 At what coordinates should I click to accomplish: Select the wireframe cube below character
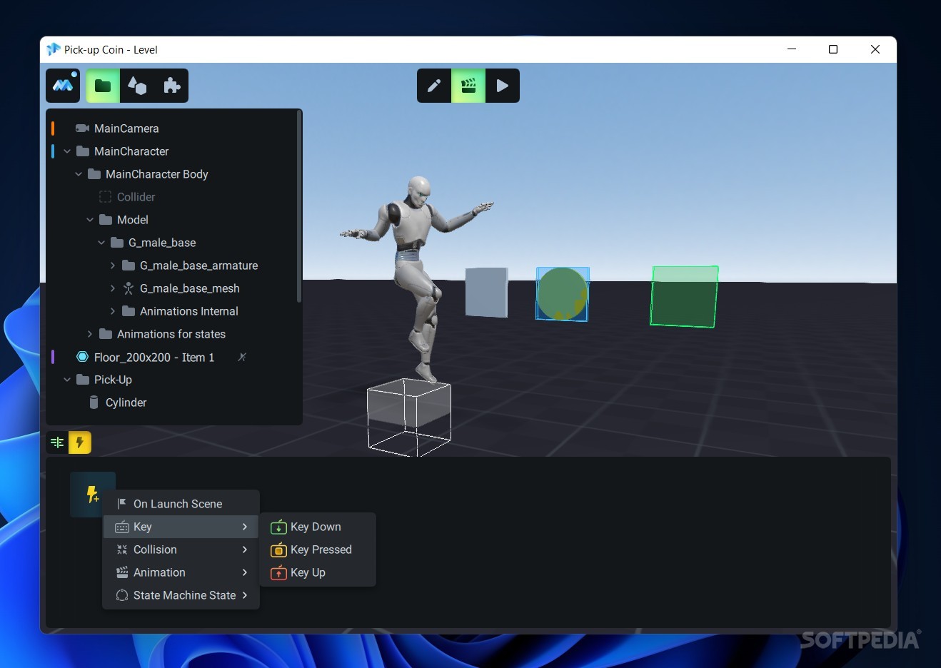[x=409, y=417]
